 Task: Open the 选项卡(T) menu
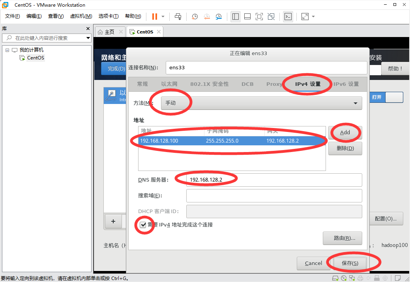(x=108, y=16)
